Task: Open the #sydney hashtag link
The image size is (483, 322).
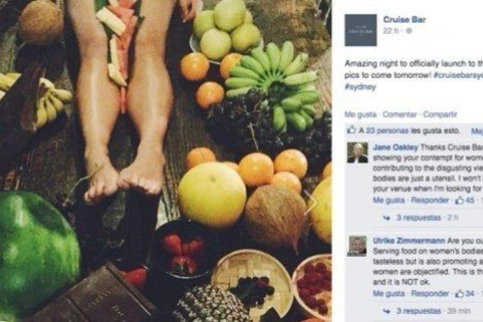Action: pyautogui.click(x=360, y=87)
